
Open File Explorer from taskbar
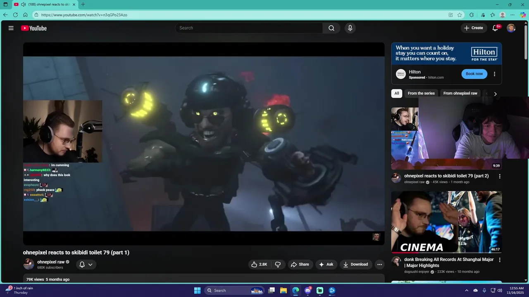point(284,290)
